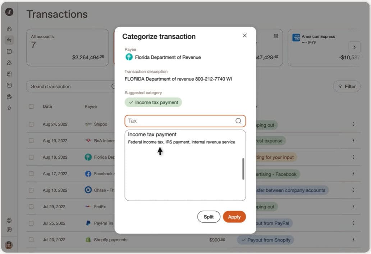Open the contacts people sidebar icon
This screenshot has height=254, width=371.
(9, 63)
